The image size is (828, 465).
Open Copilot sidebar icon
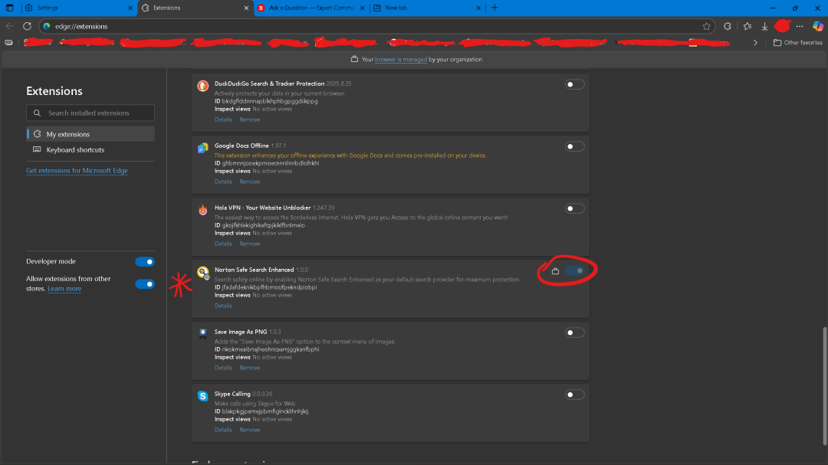pos(817,26)
